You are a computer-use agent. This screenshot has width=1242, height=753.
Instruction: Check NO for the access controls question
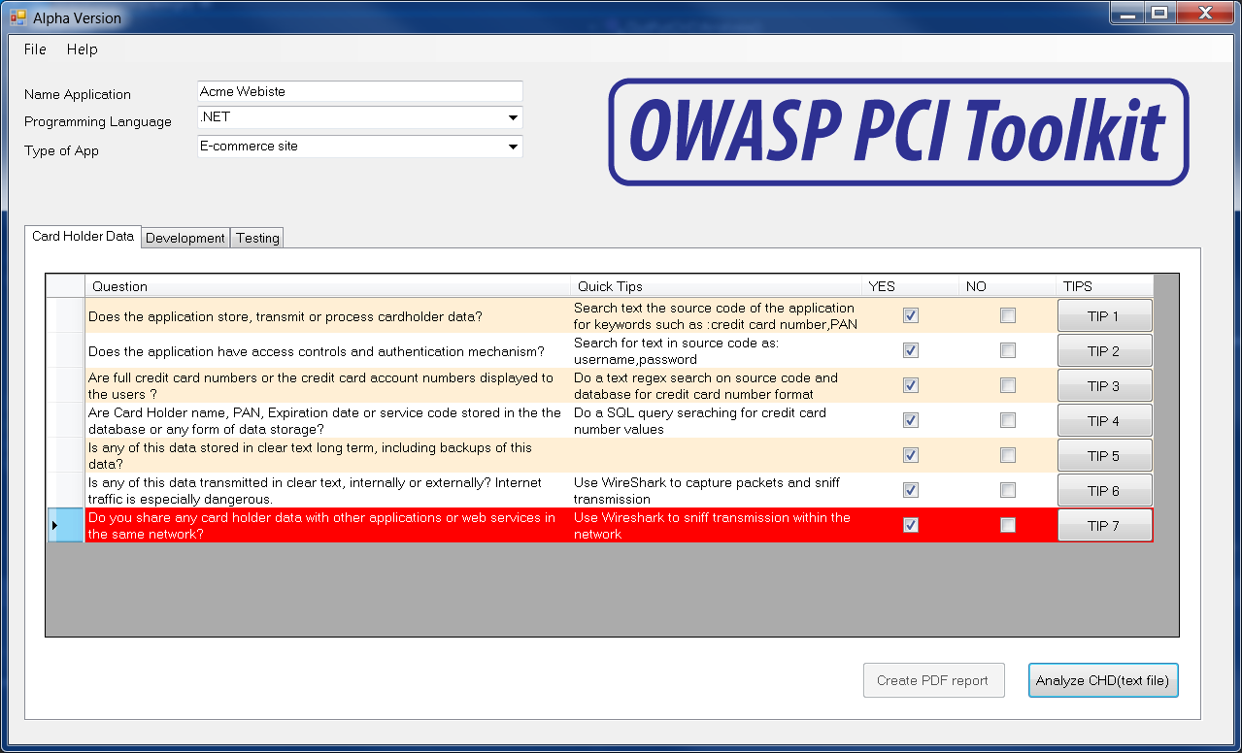coord(1007,349)
